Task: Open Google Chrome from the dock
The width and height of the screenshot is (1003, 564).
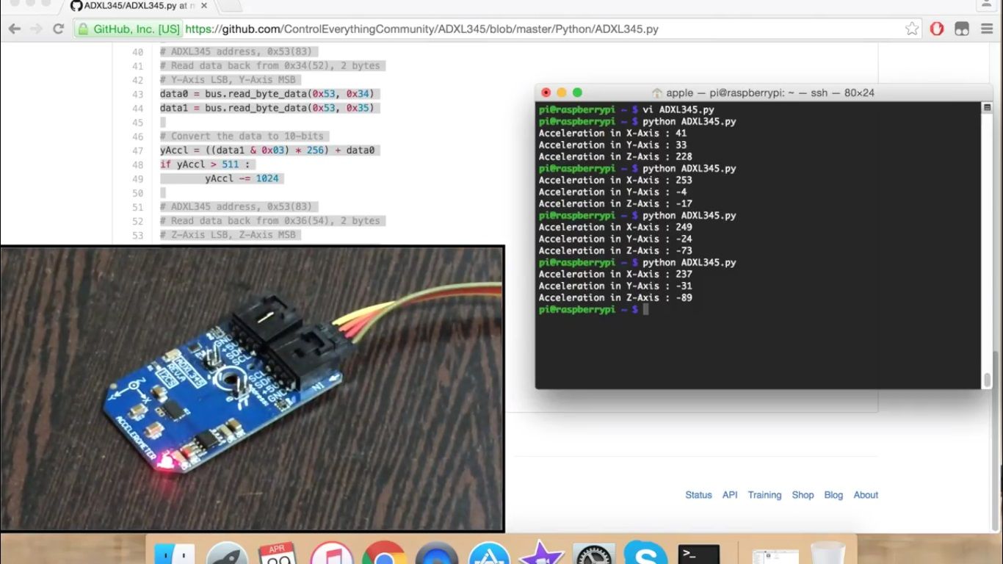Action: point(385,554)
